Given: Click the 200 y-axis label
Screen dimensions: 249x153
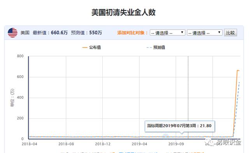Looking at the screenshot, I should (20, 118).
